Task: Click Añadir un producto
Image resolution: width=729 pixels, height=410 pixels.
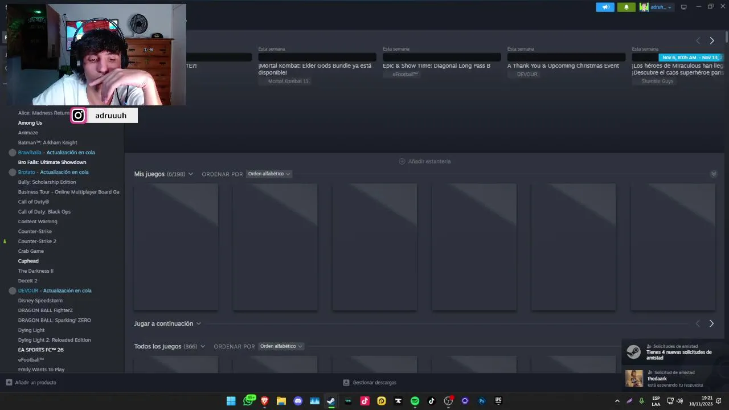Action: click(35, 383)
